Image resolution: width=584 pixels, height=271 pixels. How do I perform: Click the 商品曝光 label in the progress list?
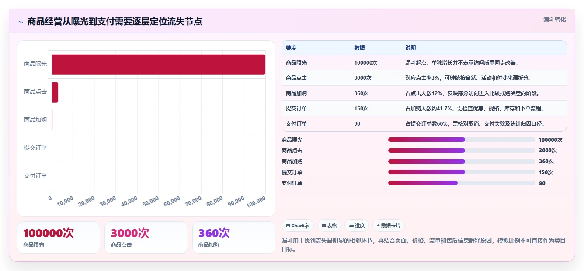click(x=292, y=140)
